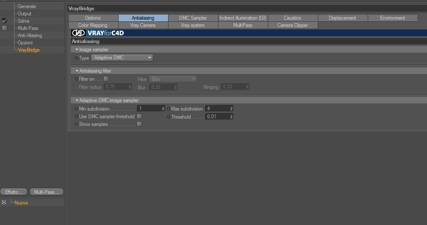Screen dimensions: 427x225
Task: Click keyframe dot beside Use DMC sampler threshold
Action: [76, 116]
